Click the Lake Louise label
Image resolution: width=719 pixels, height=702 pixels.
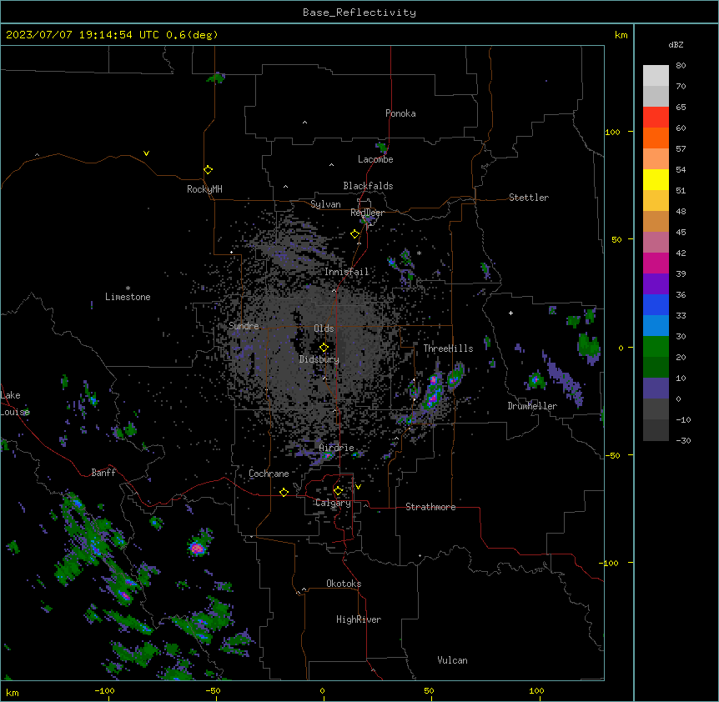point(15,404)
